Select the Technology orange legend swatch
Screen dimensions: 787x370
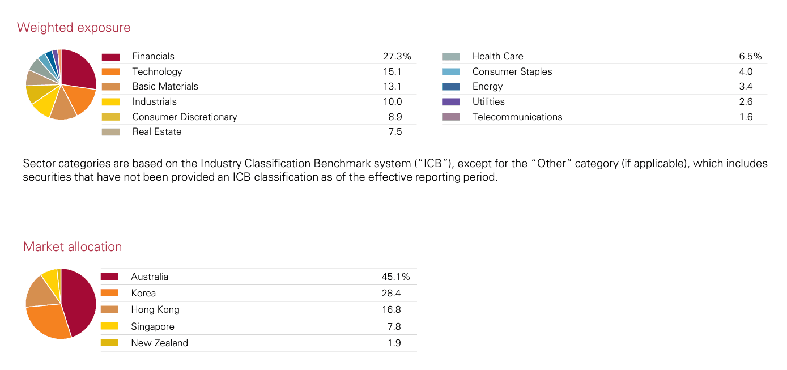(x=110, y=72)
